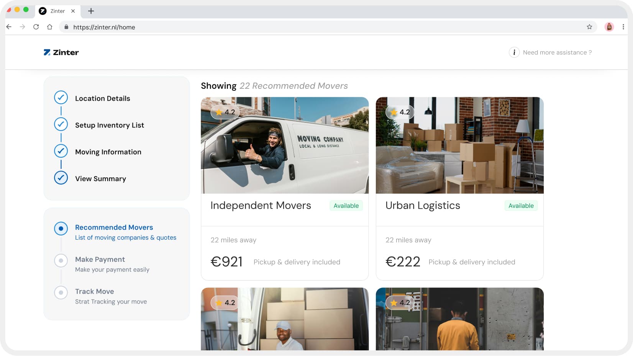Screen dimensions: 633x356
Task: Click the checkmark beside View Summary step
Action: 61,178
